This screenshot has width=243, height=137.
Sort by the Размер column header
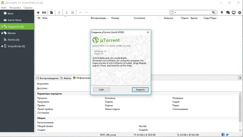click(x=115, y=18)
